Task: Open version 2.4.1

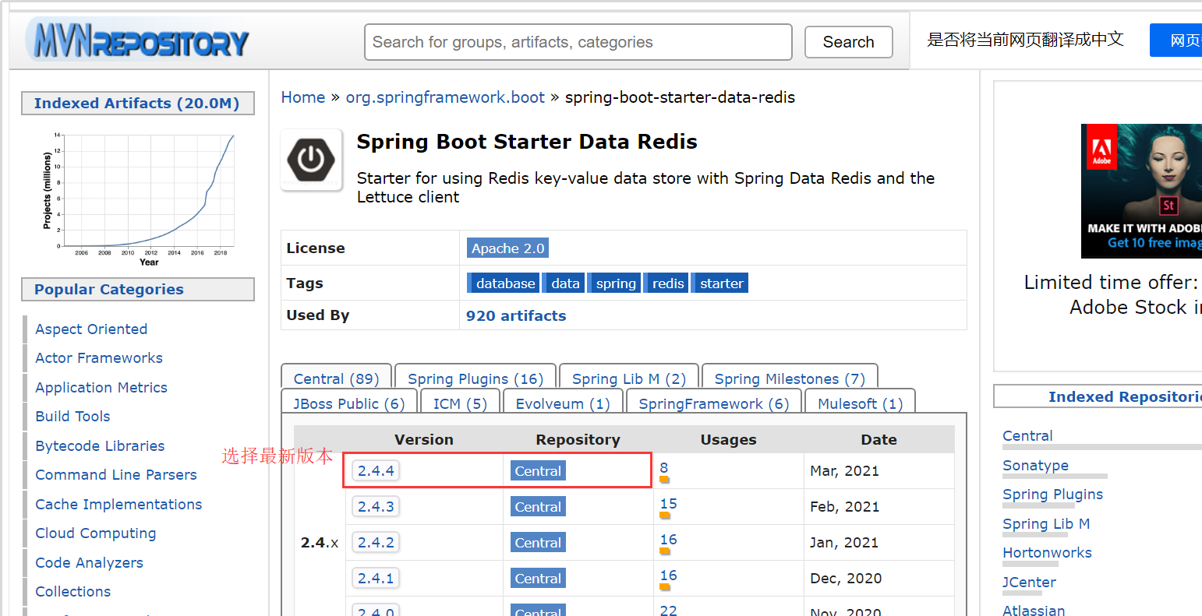Action: pyautogui.click(x=376, y=579)
